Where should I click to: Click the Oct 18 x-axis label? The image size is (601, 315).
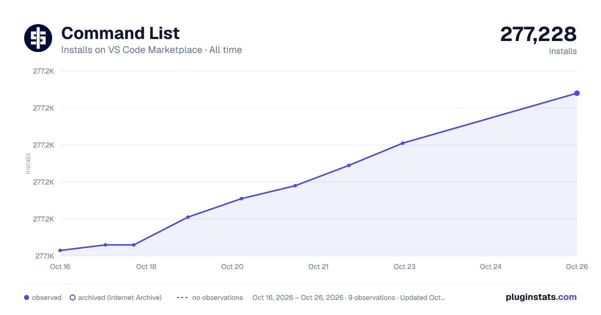coord(146,266)
